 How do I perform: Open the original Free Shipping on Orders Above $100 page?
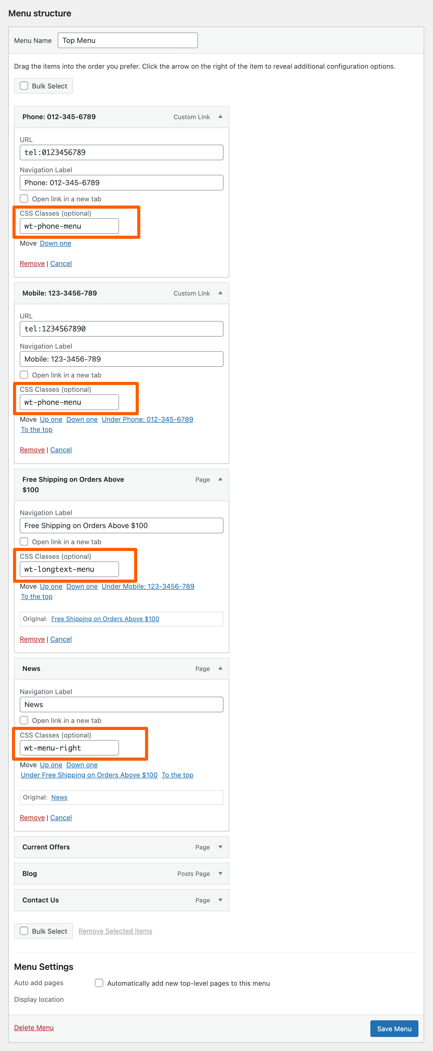pos(105,619)
